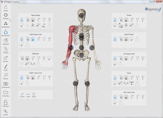Screen dimensions: 163x118
Task: Show the heart icon in Thorax panel
Action: (x=121, y=25)
